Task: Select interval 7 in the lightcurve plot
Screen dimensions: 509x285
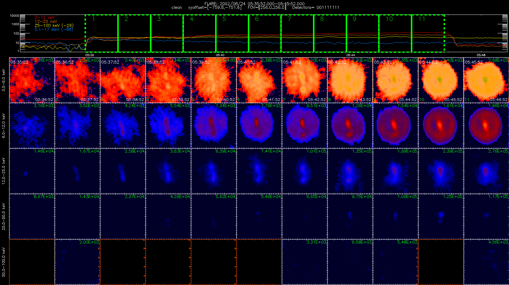Action: [298, 33]
